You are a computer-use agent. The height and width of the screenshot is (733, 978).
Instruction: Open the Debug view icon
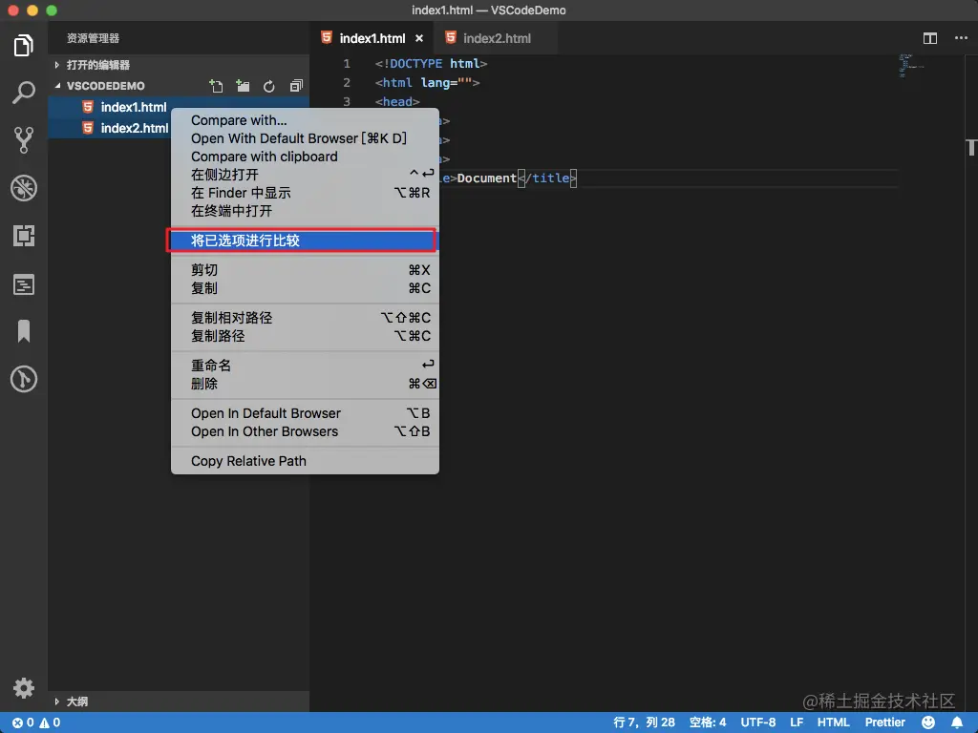click(x=24, y=188)
